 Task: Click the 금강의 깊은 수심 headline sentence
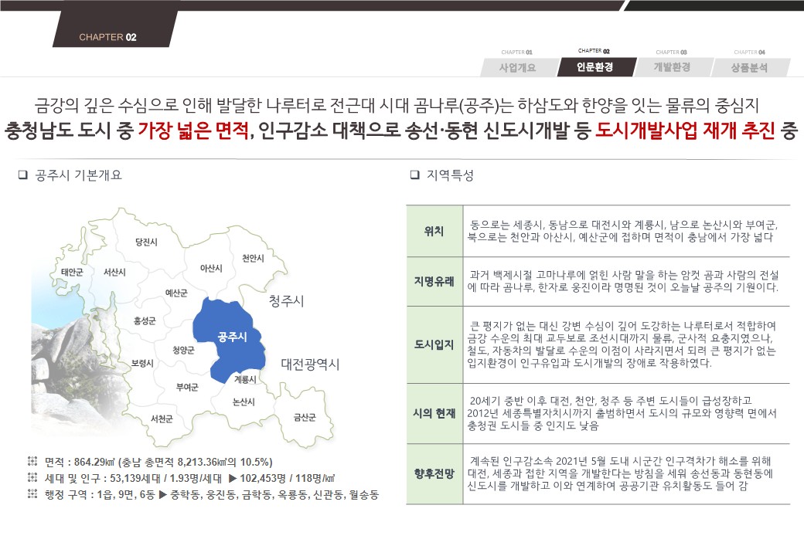coord(397,105)
